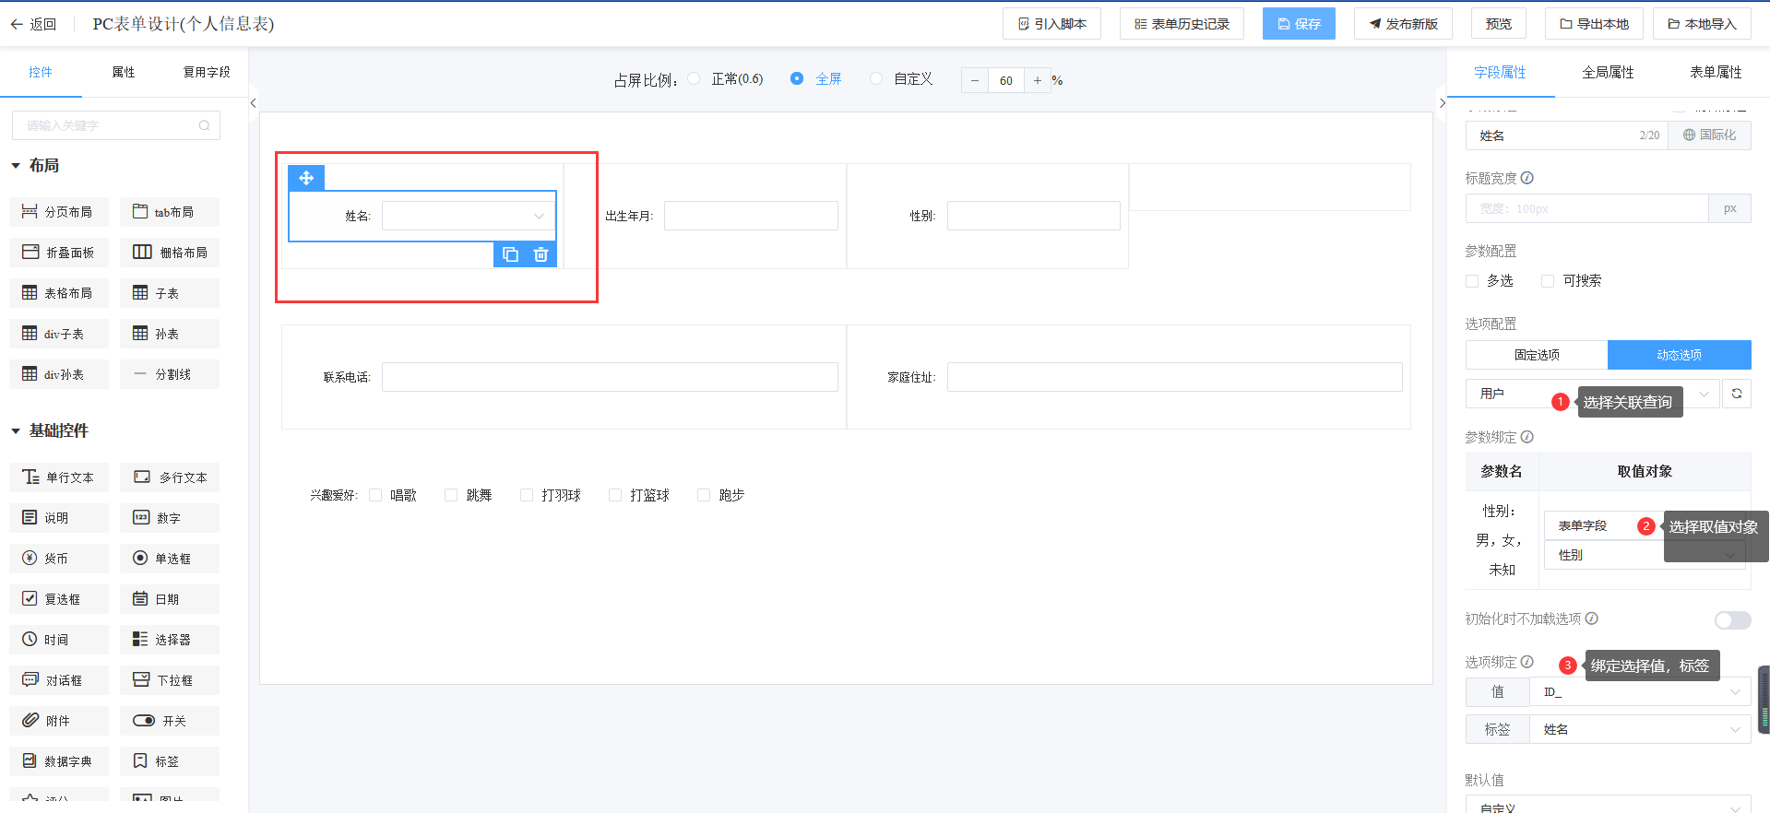Select the tab布局 layout icon
1770x813 pixels.
pyautogui.click(x=140, y=212)
